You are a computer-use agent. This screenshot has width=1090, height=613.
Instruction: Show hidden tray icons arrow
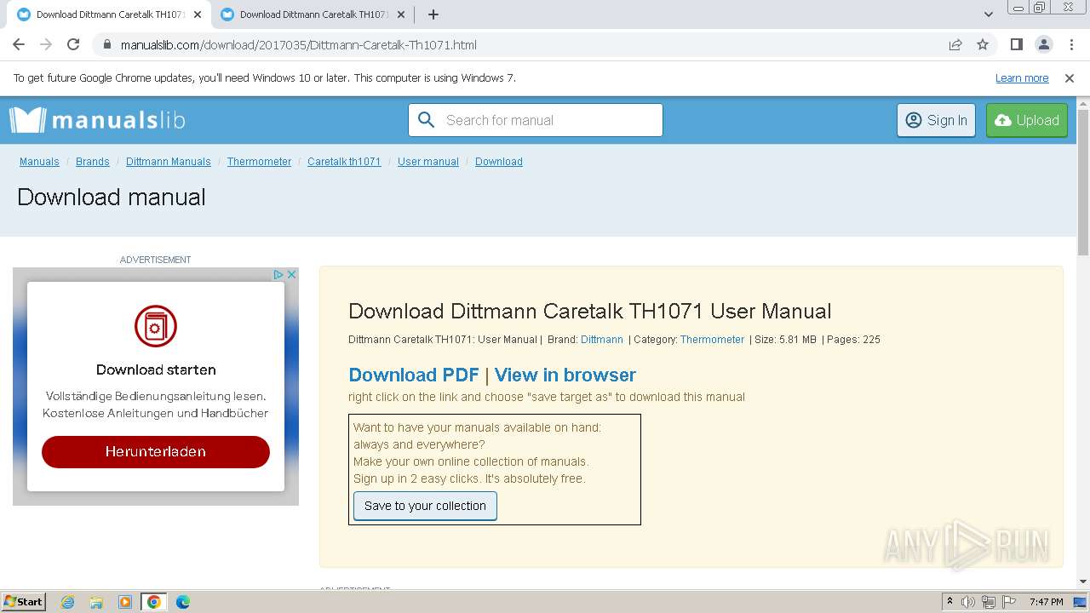[949, 602]
